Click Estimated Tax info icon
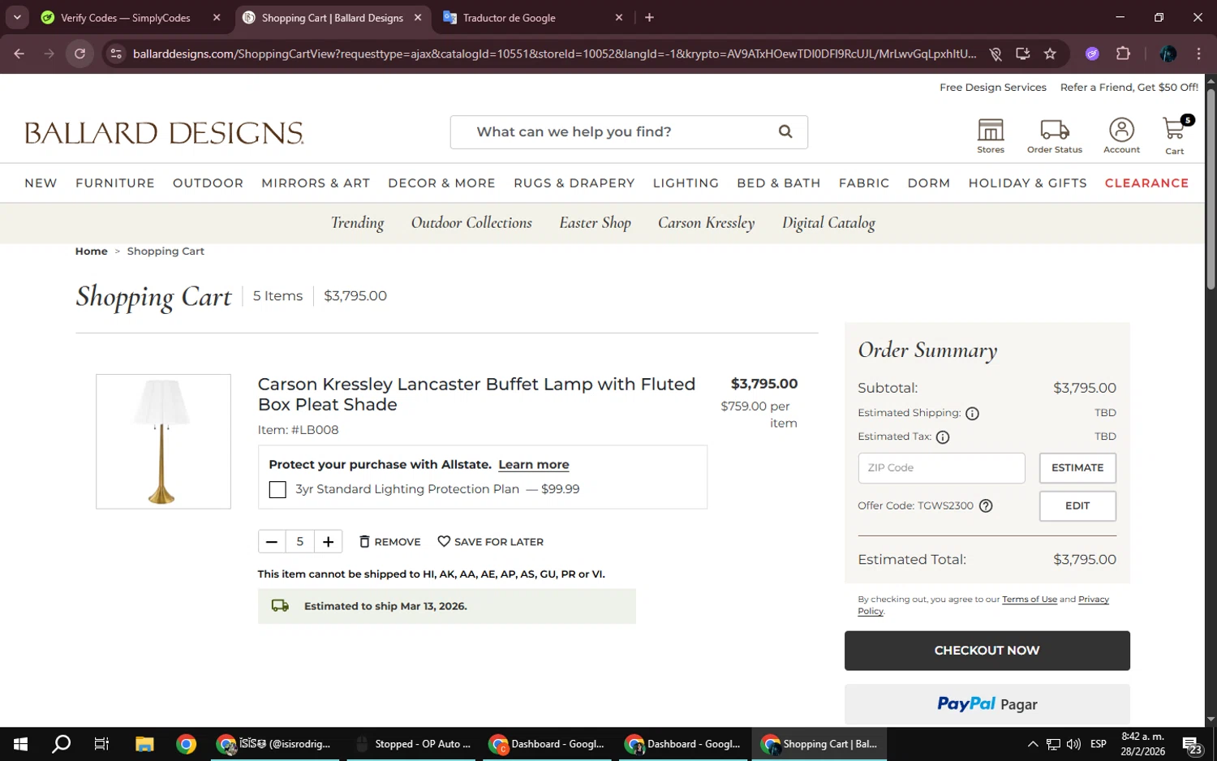This screenshot has width=1217, height=761. 942,437
